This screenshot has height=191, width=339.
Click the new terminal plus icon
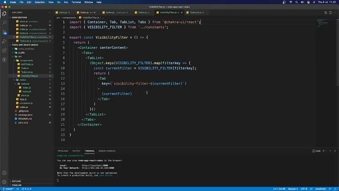(324, 151)
